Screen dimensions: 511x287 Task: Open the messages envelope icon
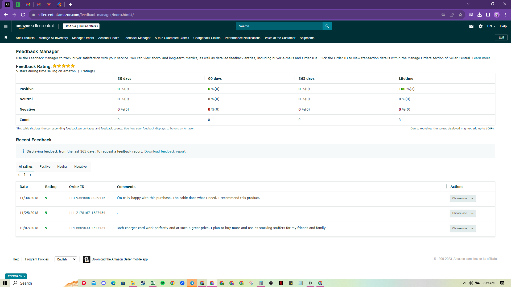[471, 26]
